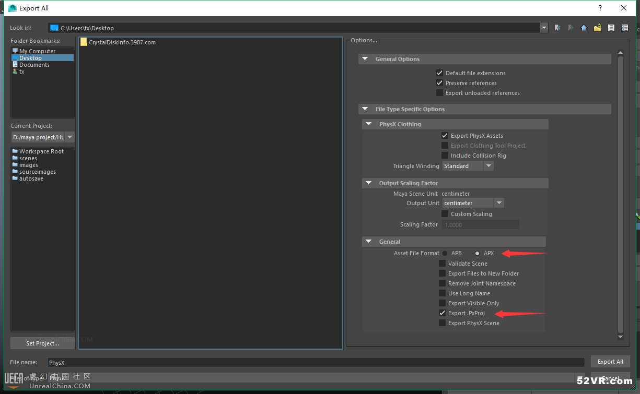Collapse File Type Specific Options section
Screen dimensions: 640x394
[x=365, y=109]
